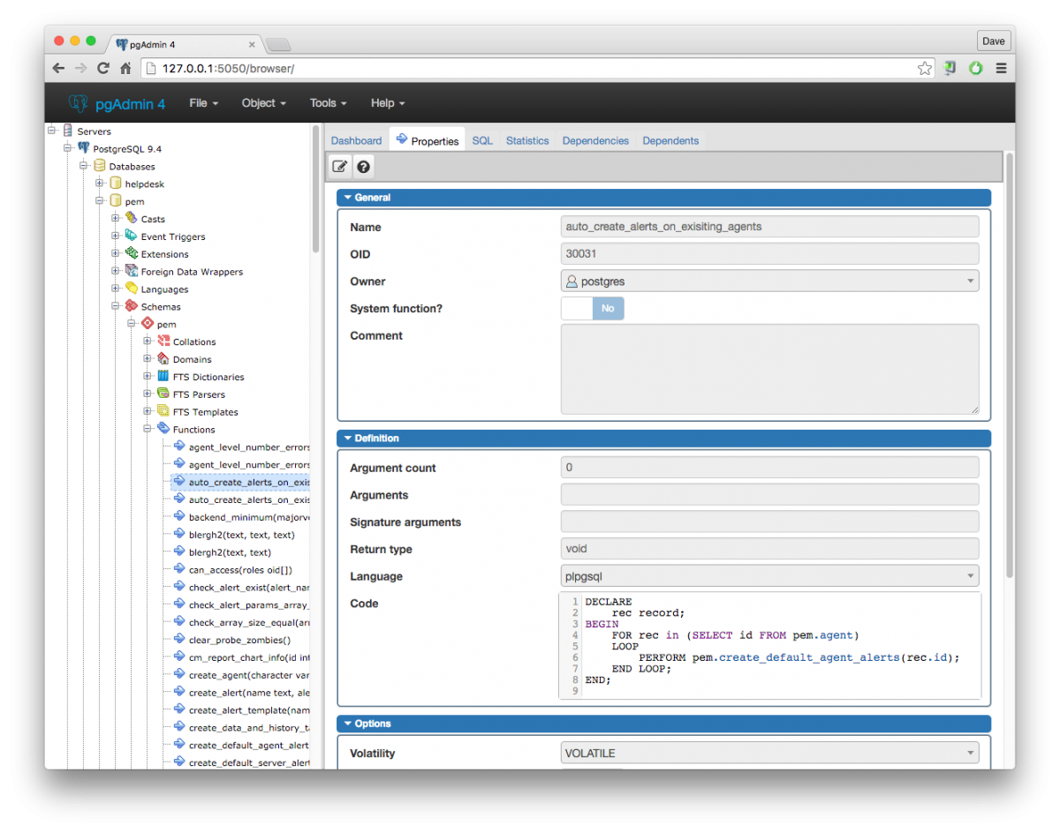
Task: Click the help question mark icon
Action: coord(362,167)
